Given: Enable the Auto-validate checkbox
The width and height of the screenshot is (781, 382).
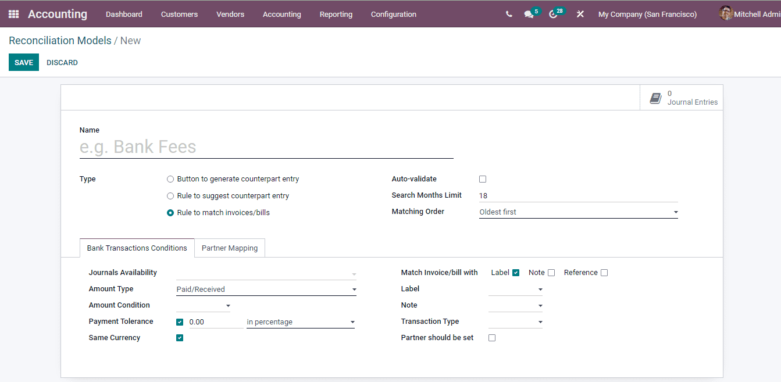Looking at the screenshot, I should tap(483, 178).
